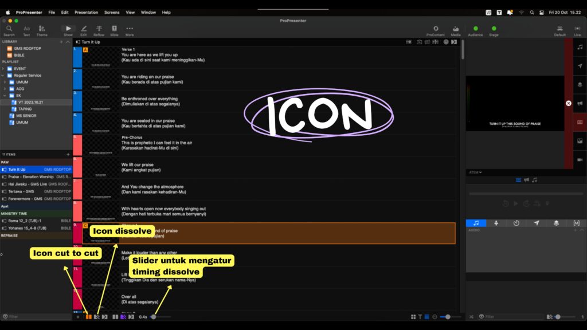Open Spotlight search in the menu bar

click(x=531, y=13)
